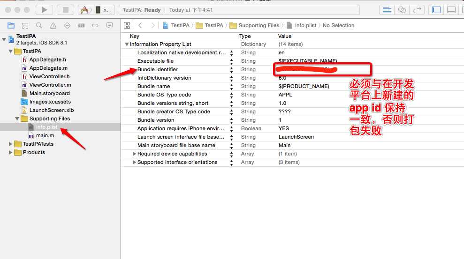Toggle the Navigator panel visibility

pos(436,10)
